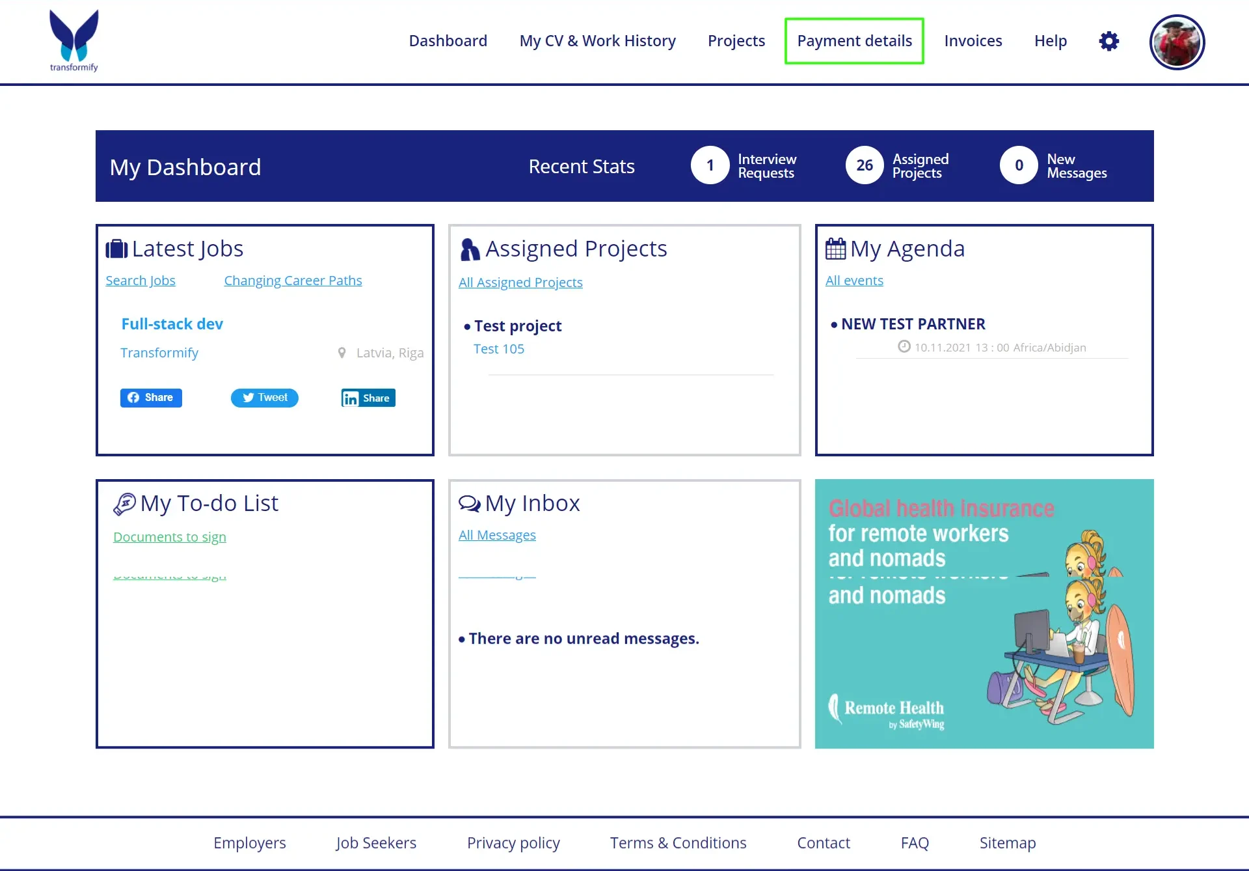Open the Global health insurance banner

tap(984, 614)
